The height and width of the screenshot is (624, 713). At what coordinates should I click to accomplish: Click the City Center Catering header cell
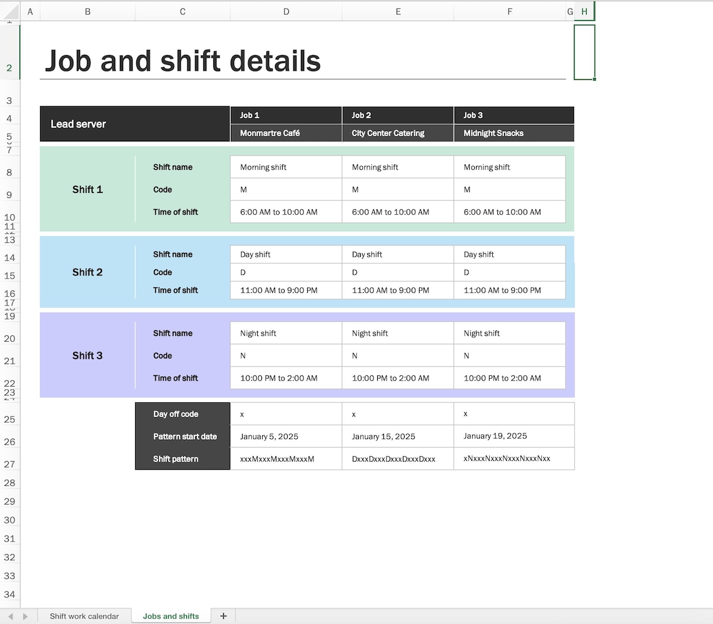pos(398,133)
